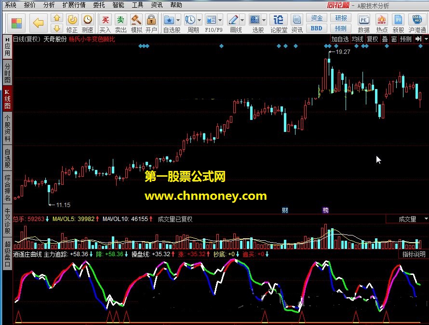Click toolbar 预测 button under 研报
The height and width of the screenshot is (325, 429).
coord(341,28)
